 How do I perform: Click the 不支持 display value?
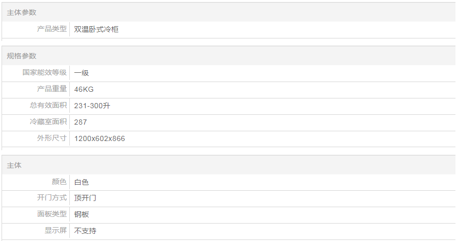85,231
